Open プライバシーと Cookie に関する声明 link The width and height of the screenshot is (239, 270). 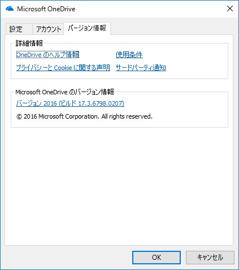tap(63, 68)
